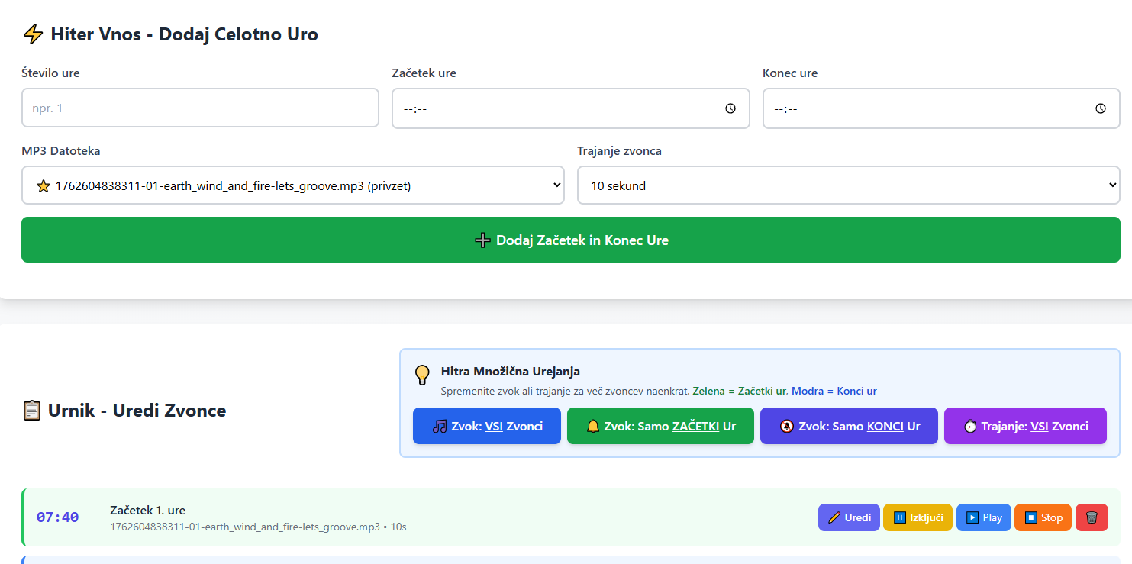Viewport: 1132px width, 564px height.
Task: Disable the 07:40 bell with Izključi
Action: click(918, 517)
